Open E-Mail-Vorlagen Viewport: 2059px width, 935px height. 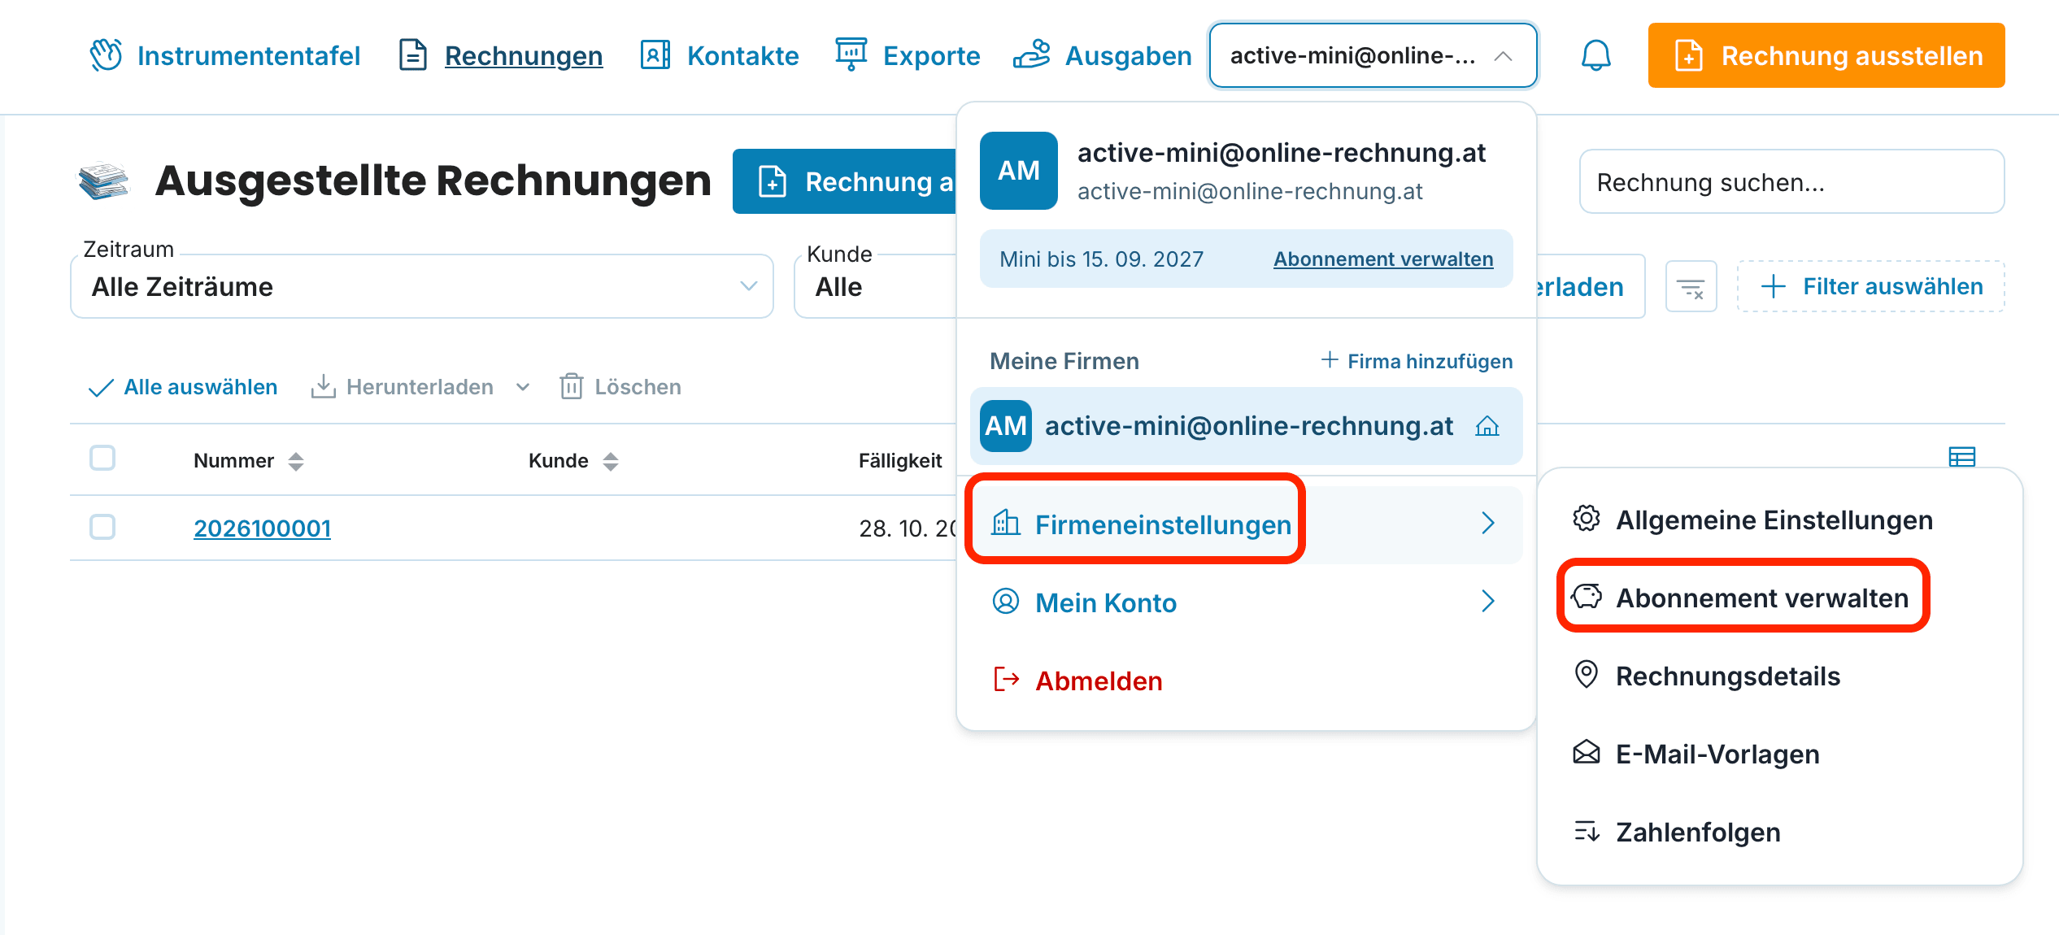click(x=1696, y=754)
